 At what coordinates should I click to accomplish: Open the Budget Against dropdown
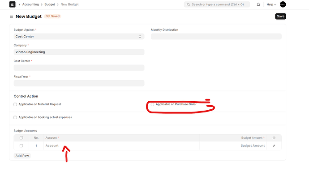[79, 37]
